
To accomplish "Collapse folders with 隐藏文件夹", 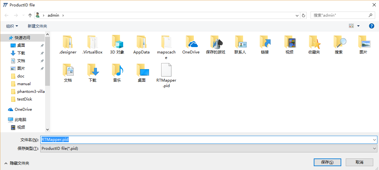I will pyautogui.click(x=17, y=163).
